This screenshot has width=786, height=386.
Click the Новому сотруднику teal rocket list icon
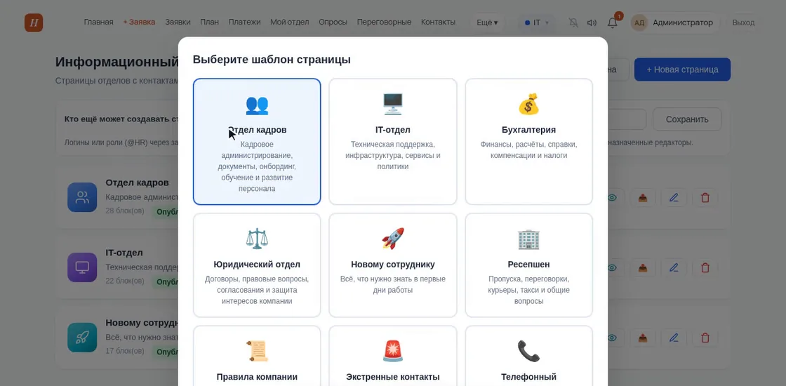pos(82,338)
